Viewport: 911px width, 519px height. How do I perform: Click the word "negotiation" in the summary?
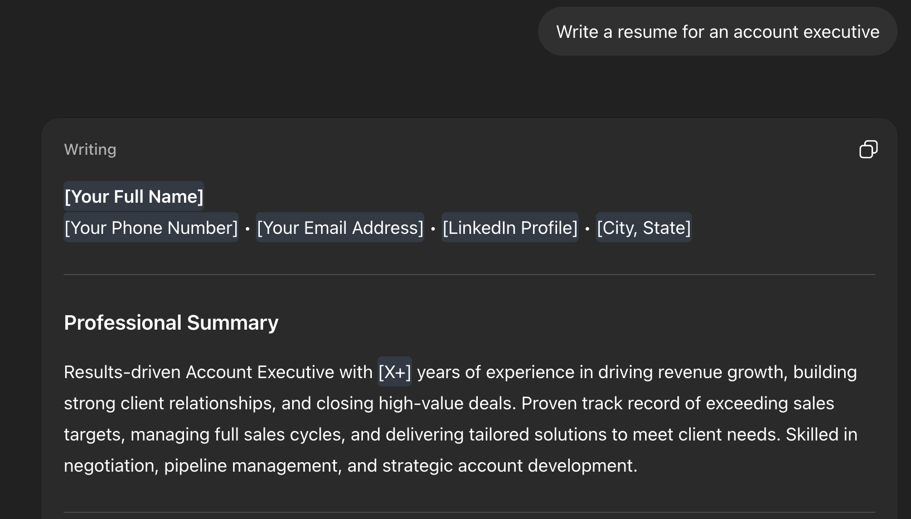109,466
